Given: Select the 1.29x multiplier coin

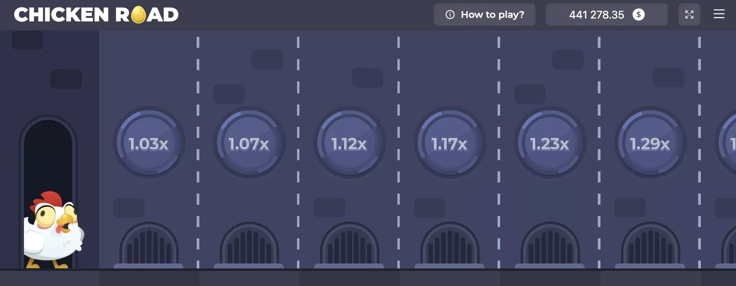Looking at the screenshot, I should 650,143.
